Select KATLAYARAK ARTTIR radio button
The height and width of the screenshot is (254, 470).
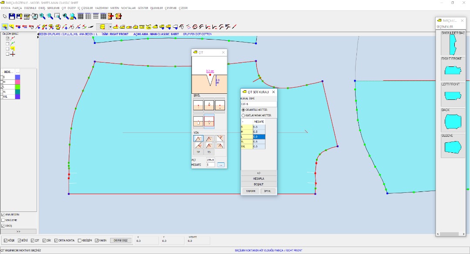click(x=243, y=115)
